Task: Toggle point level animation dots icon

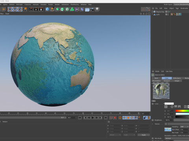Action: coord(139,118)
